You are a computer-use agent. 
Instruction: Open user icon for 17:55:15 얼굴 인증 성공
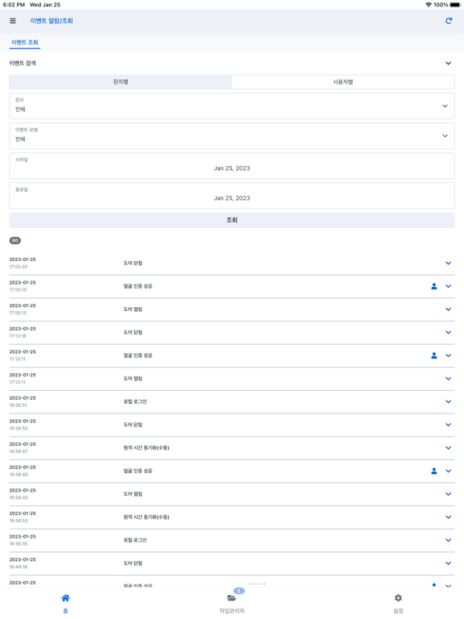434,286
